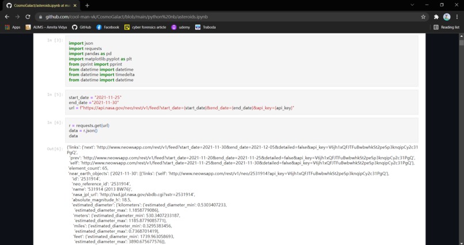Click the 'data = r.json()' line
Viewport: 464px width, 245px height.
83,131
